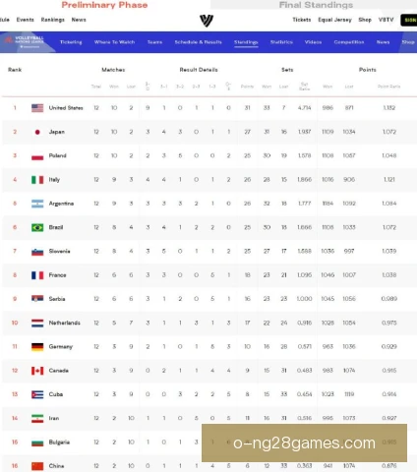Click the Japan flag icon
The height and width of the screenshot is (472, 417).
pyautogui.click(x=37, y=132)
